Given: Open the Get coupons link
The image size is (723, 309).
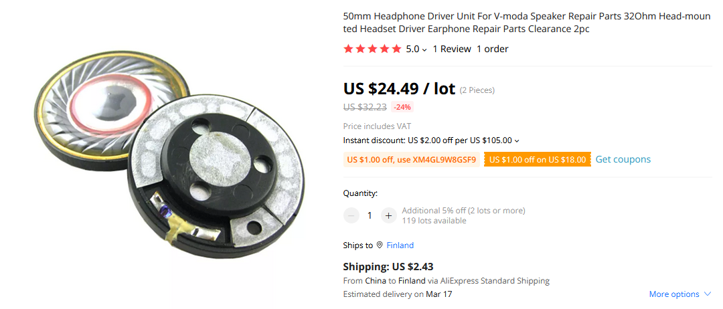Looking at the screenshot, I should tap(623, 159).
